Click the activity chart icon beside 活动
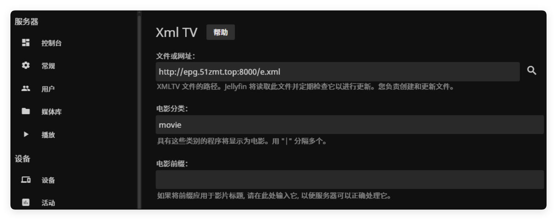 26,202
